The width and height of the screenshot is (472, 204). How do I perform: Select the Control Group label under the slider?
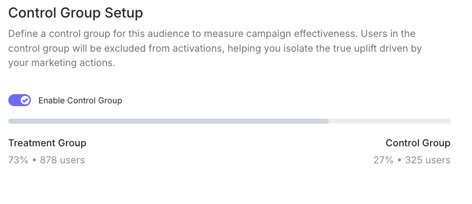(x=418, y=143)
